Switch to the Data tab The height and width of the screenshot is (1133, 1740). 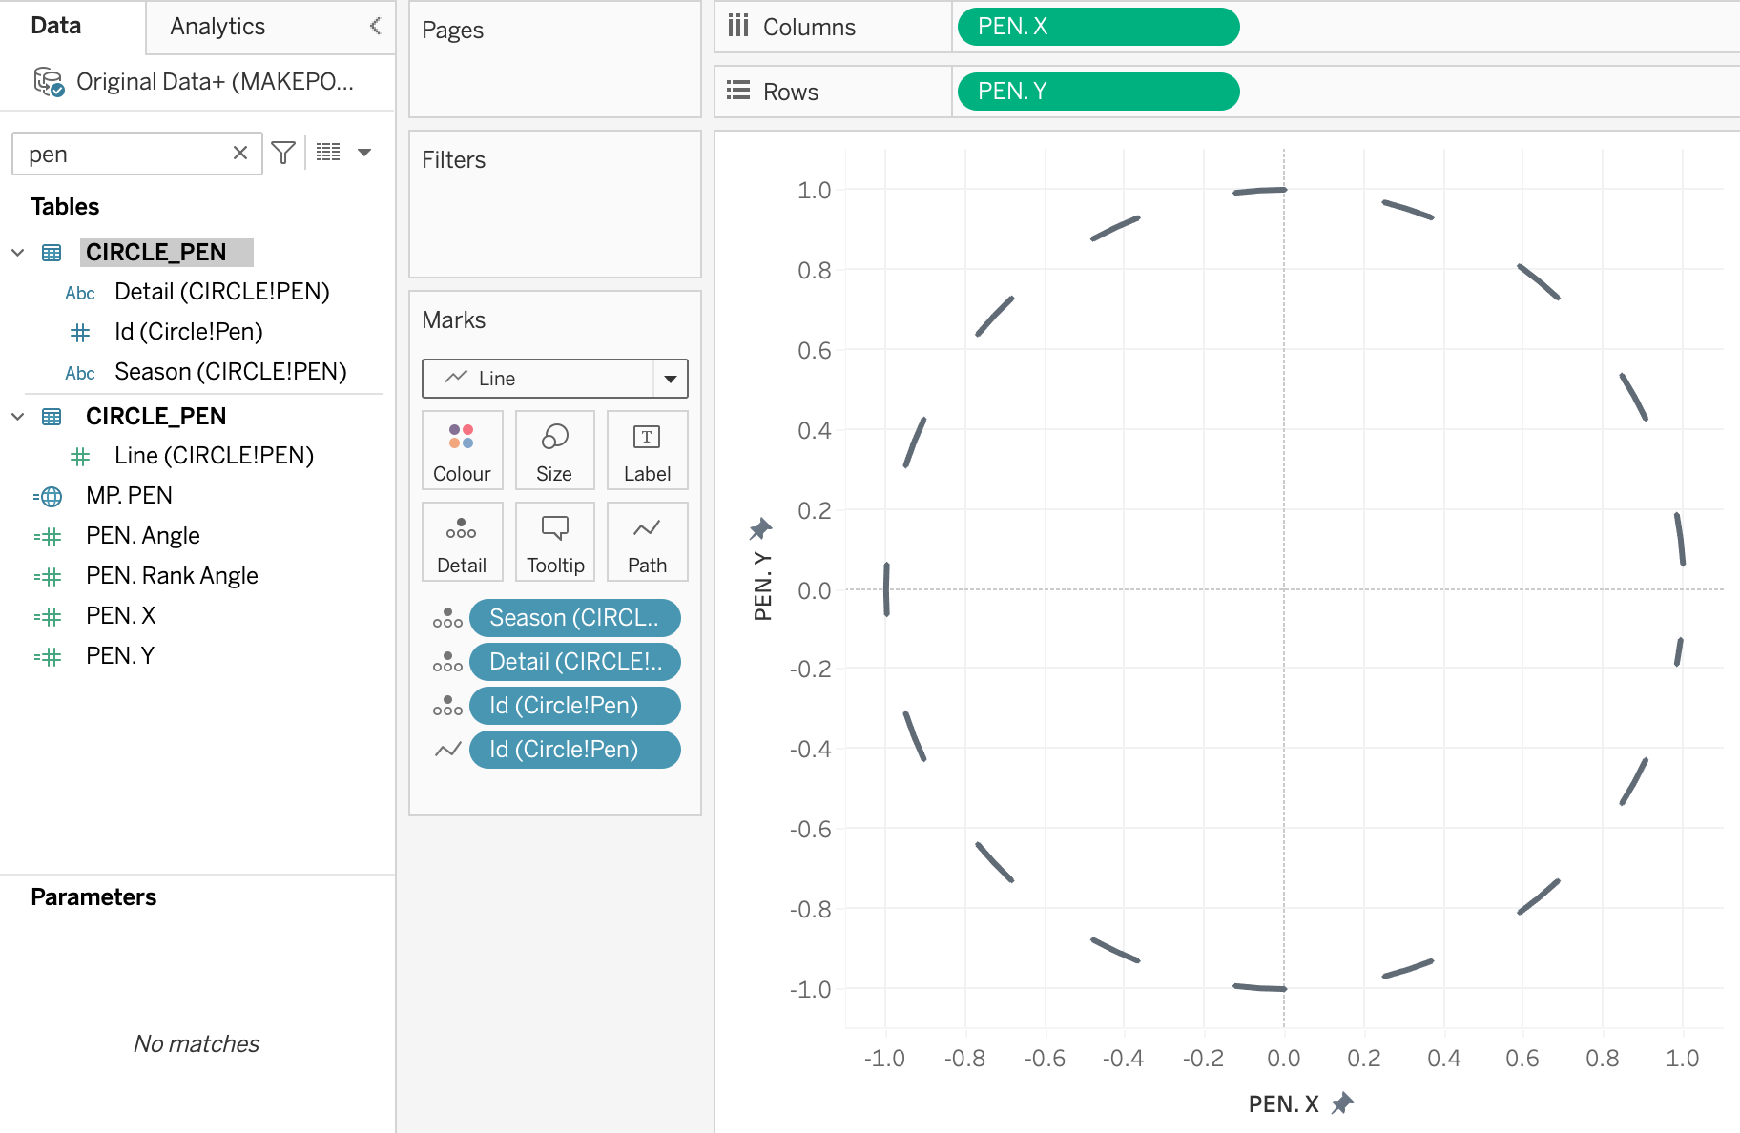point(56,26)
